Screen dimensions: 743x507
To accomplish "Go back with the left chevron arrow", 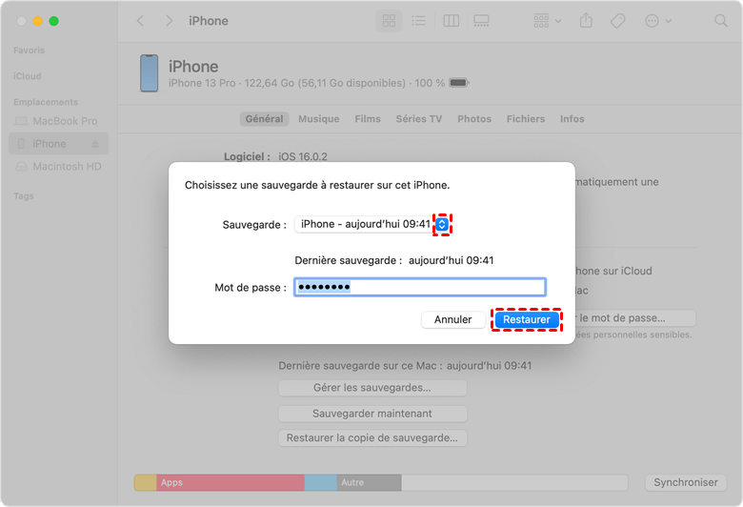I will point(141,21).
